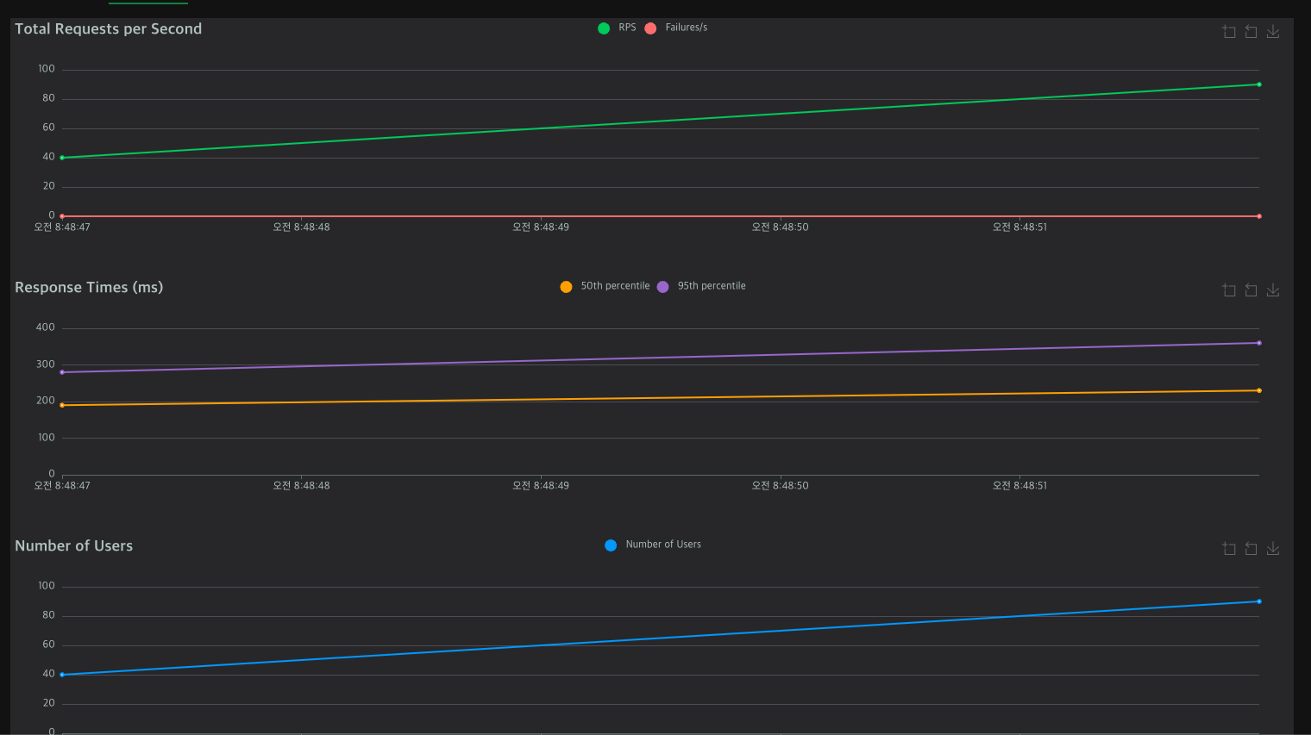
Task: Hide Number of Users series via legend
Action: [653, 545]
